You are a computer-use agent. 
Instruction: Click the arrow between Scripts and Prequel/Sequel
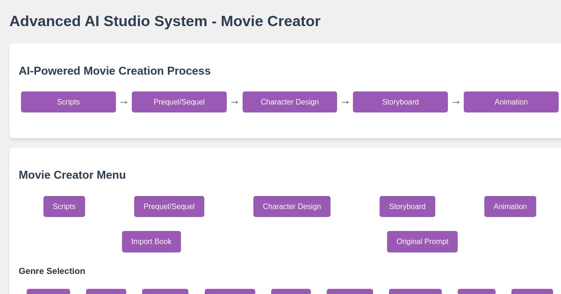point(123,102)
